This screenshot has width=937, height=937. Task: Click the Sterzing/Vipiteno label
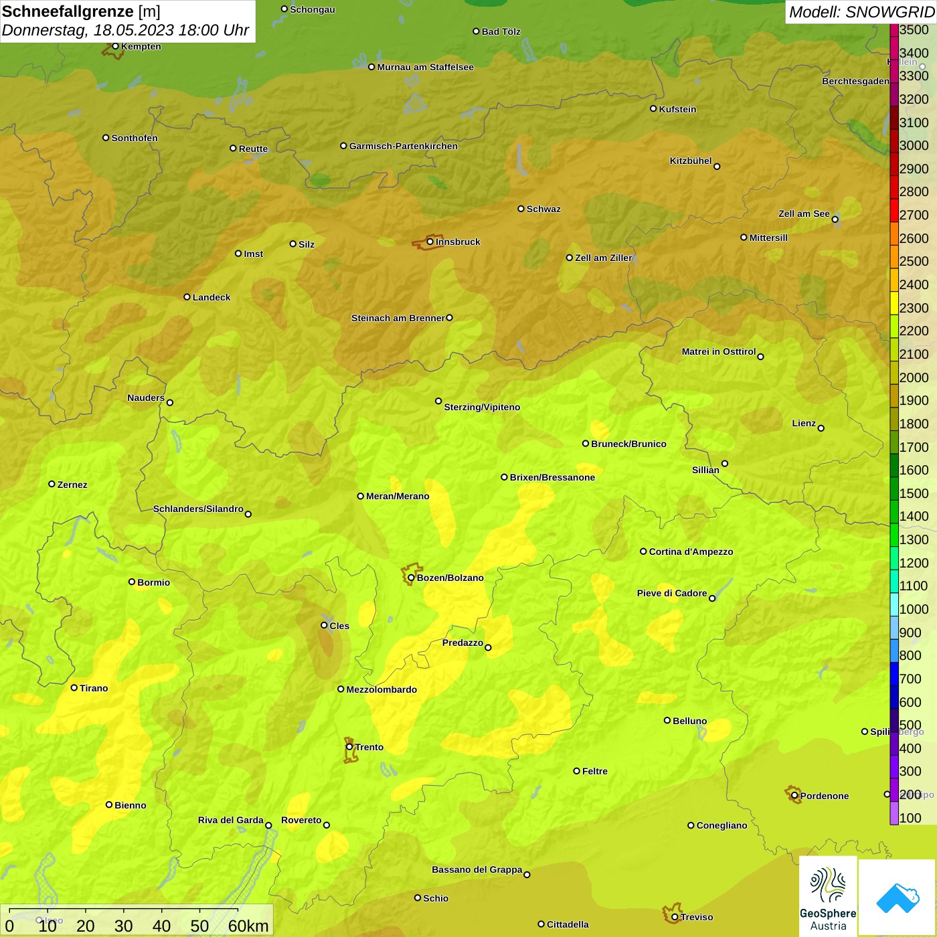click(x=482, y=407)
